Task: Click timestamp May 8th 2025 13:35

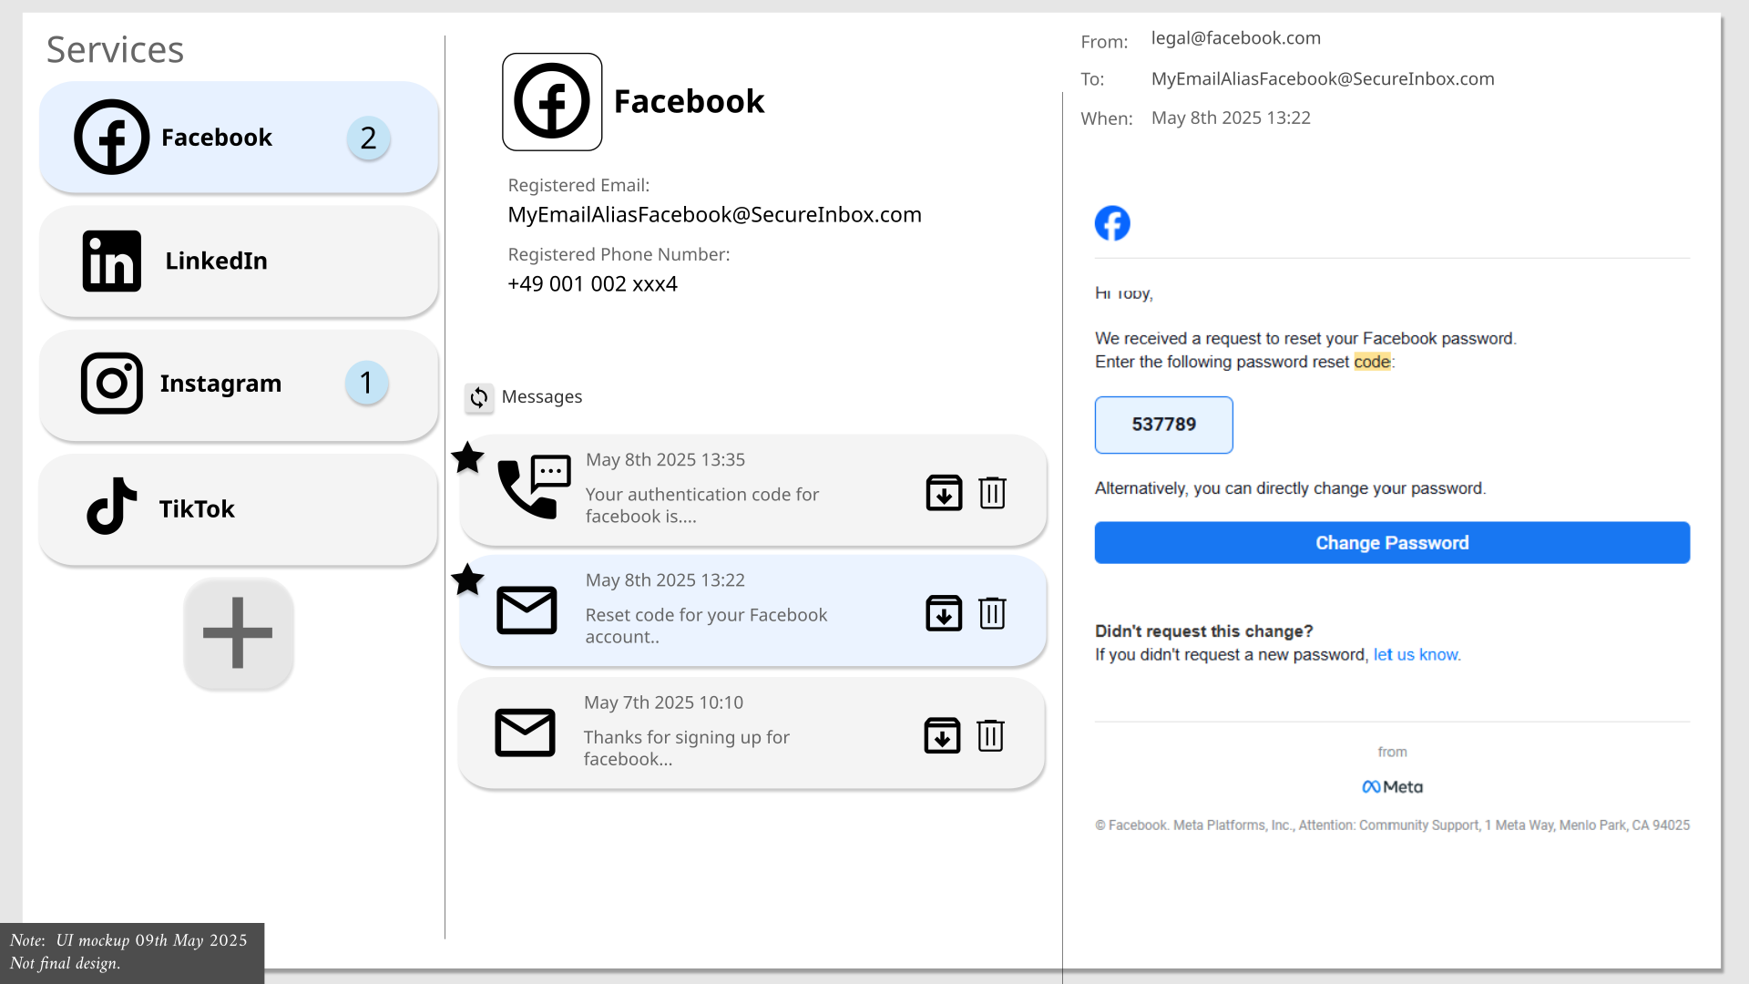Action: 665,460
